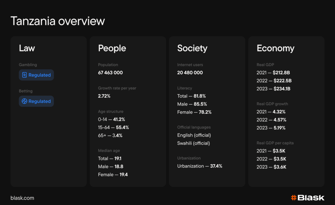The width and height of the screenshot is (335, 205).
Task: Click the 2023 Real GDP $234.1B row
Action: point(274,89)
